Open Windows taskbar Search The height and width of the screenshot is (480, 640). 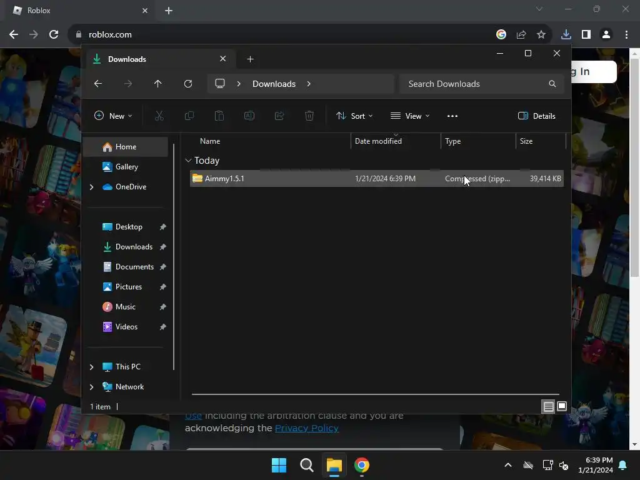[306, 465]
